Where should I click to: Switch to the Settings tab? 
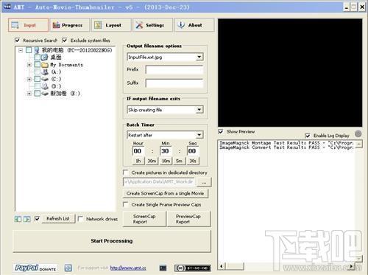[x=152, y=25]
